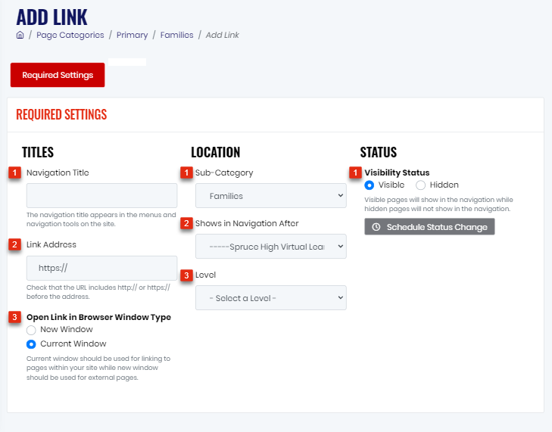552x432 pixels.
Task: Click clock icon on Schedule Status Change
Action: [x=376, y=227]
